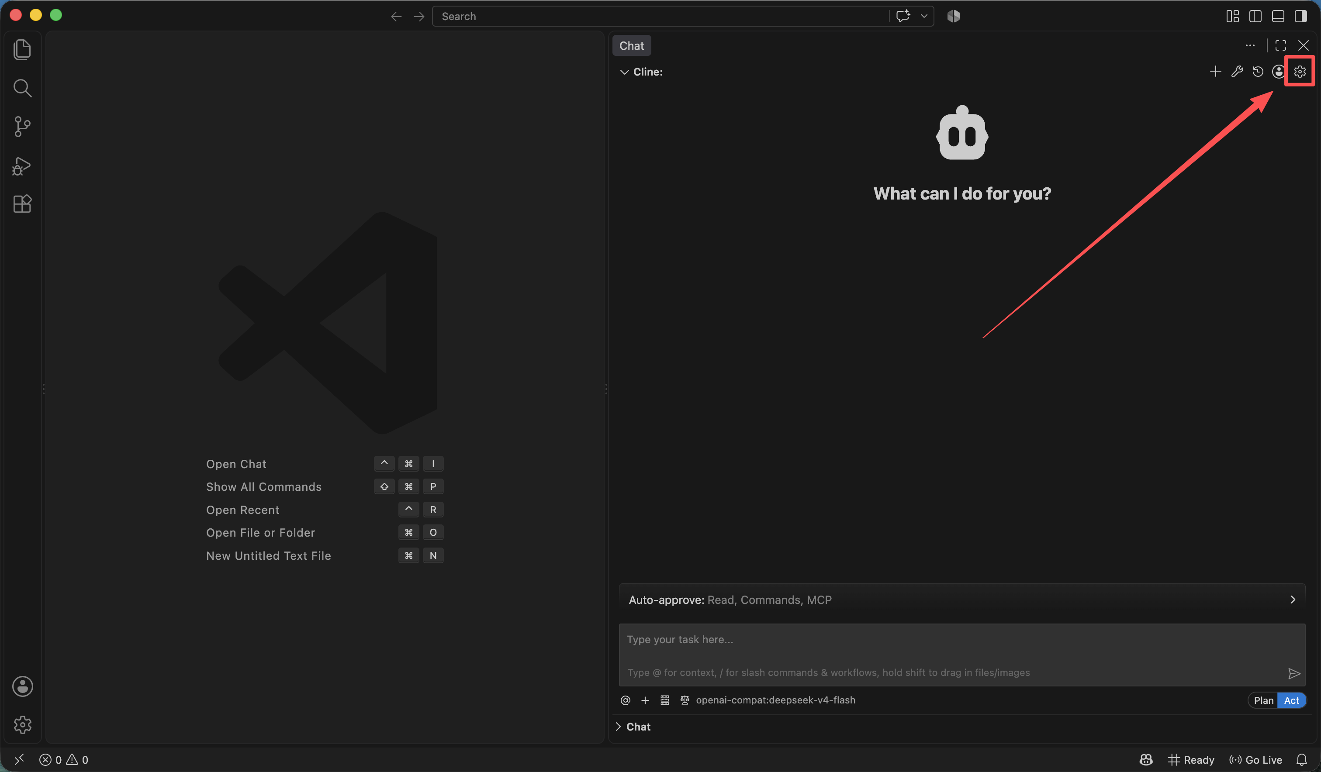Viewport: 1321px width, 772px height.
Task: Click the Open Recent command
Action: (x=243, y=510)
